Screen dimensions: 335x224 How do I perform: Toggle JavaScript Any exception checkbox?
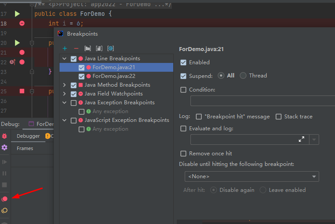coord(82,129)
